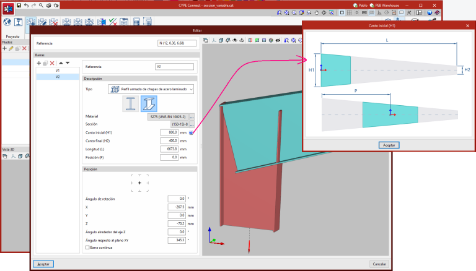Select the center point in position grid
Viewport: 476px width, 271px height.
point(140,183)
